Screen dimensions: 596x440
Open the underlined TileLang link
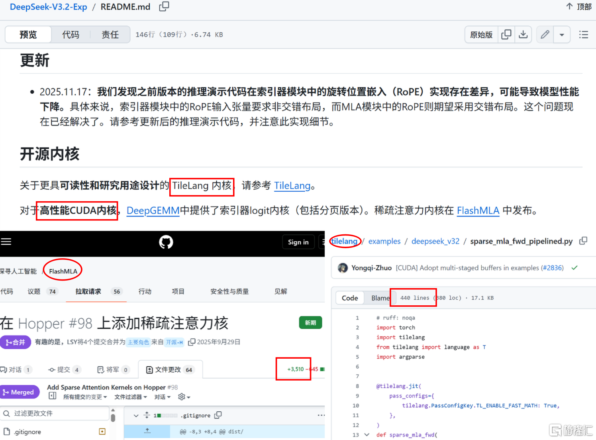click(292, 185)
